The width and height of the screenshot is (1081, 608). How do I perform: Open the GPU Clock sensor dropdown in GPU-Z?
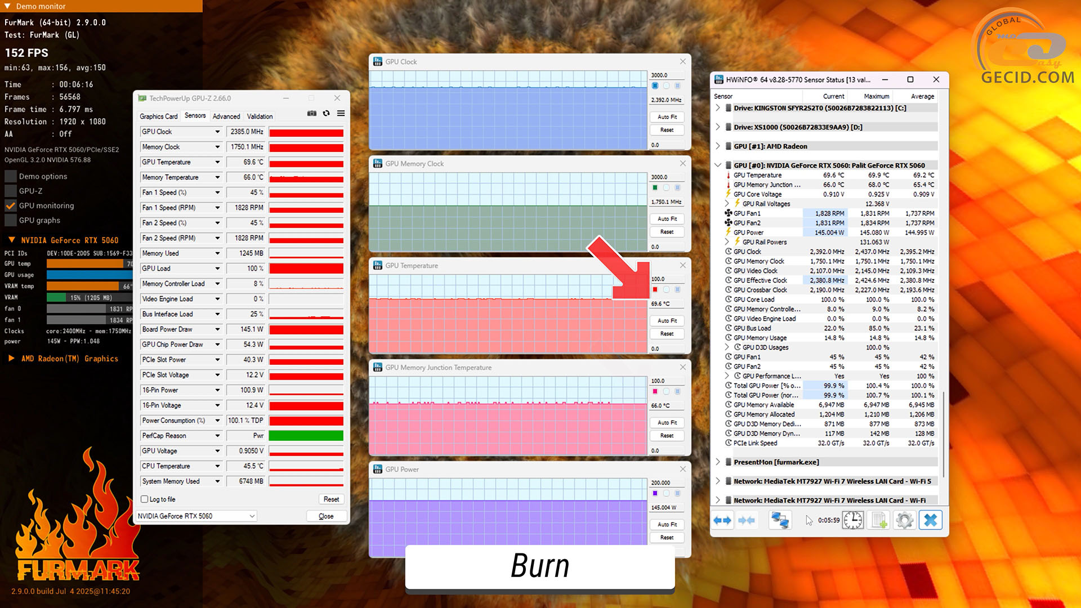click(x=217, y=132)
